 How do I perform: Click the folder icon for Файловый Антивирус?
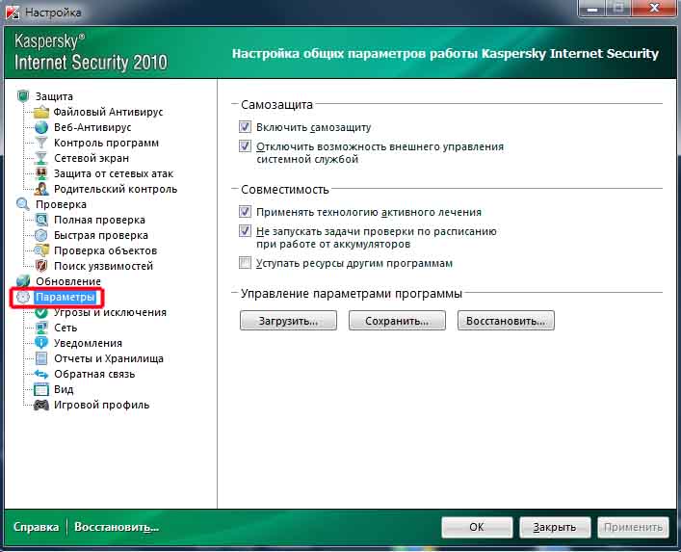click(x=41, y=112)
